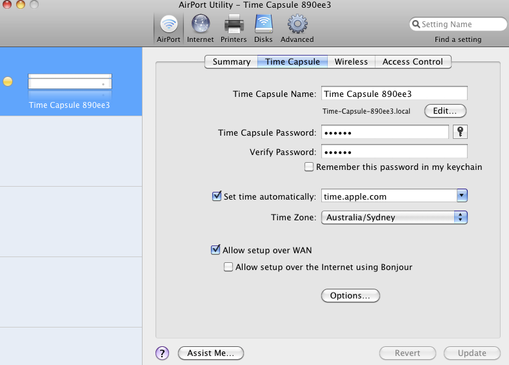The width and height of the screenshot is (509, 365).
Task: Switch to the Summary tab
Action: click(232, 62)
